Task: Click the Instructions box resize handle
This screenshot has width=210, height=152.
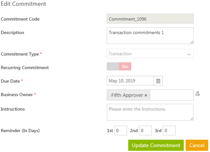Action: coord(192,119)
